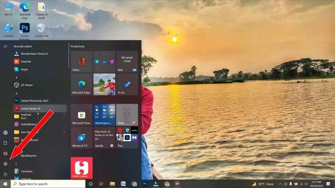Image resolution: width=335 pixels, height=188 pixels.
Task: Open the News tile
Action: click(x=127, y=115)
